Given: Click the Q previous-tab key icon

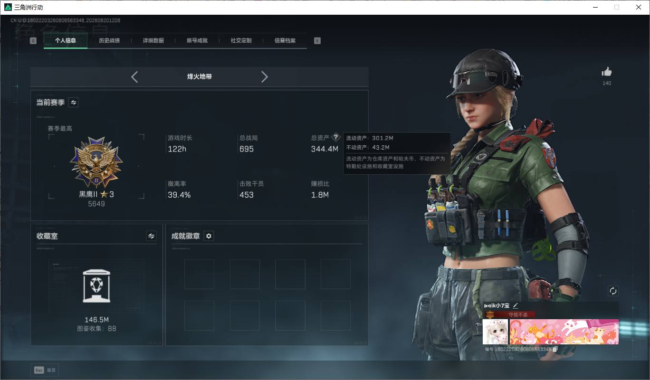Looking at the screenshot, I should [x=33, y=41].
